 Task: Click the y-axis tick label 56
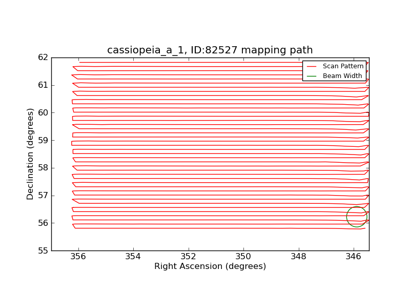43,223
